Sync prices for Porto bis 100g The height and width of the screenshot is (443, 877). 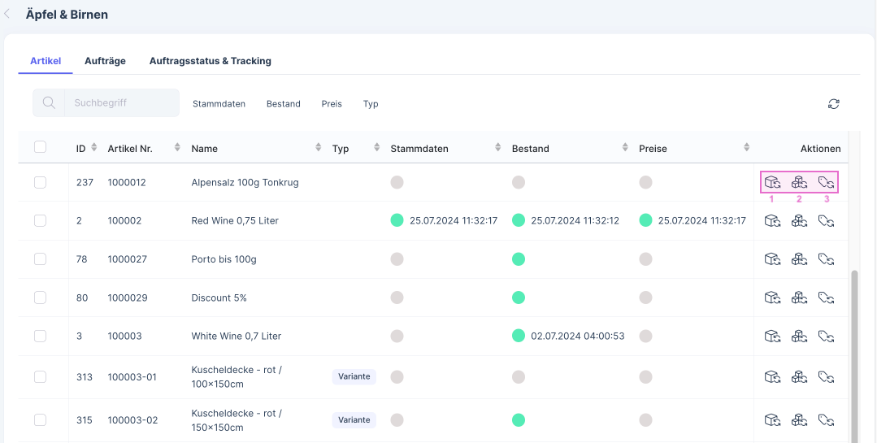click(827, 259)
